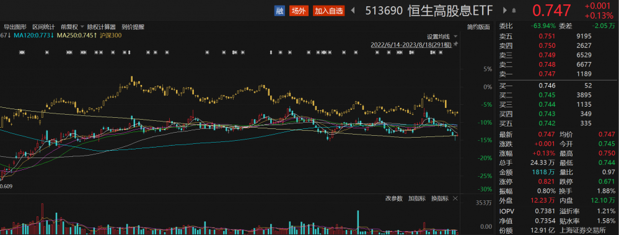Click the blue 融 margin-trading badge

[x=279, y=11]
